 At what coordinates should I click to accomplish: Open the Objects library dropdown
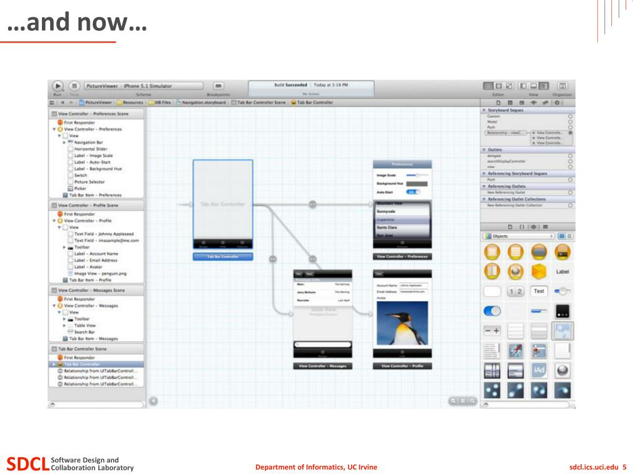tap(519, 236)
